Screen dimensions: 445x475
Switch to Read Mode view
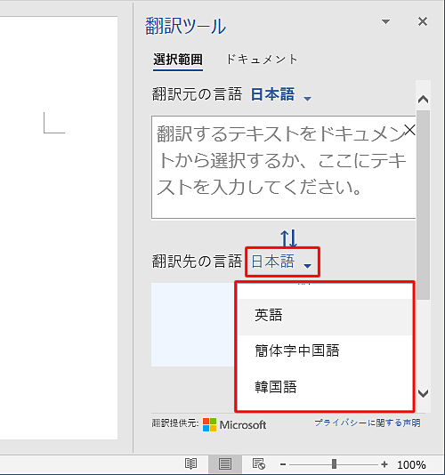click(190, 463)
